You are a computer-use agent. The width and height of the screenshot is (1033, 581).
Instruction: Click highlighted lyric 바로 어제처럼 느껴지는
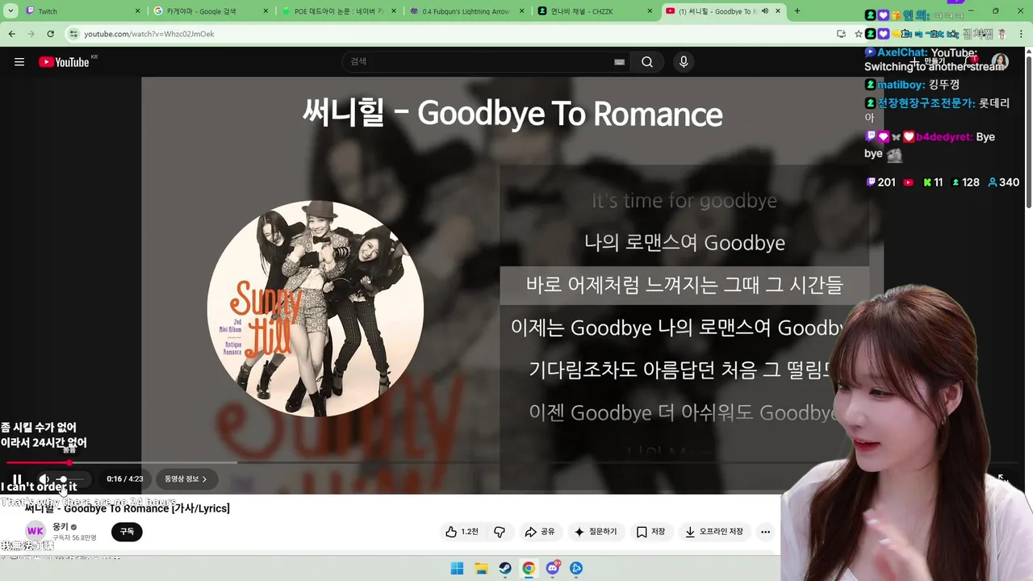(684, 285)
